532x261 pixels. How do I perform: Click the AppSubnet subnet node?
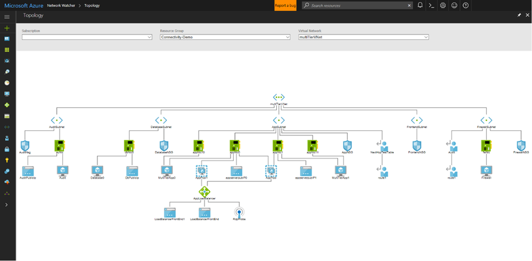click(279, 120)
